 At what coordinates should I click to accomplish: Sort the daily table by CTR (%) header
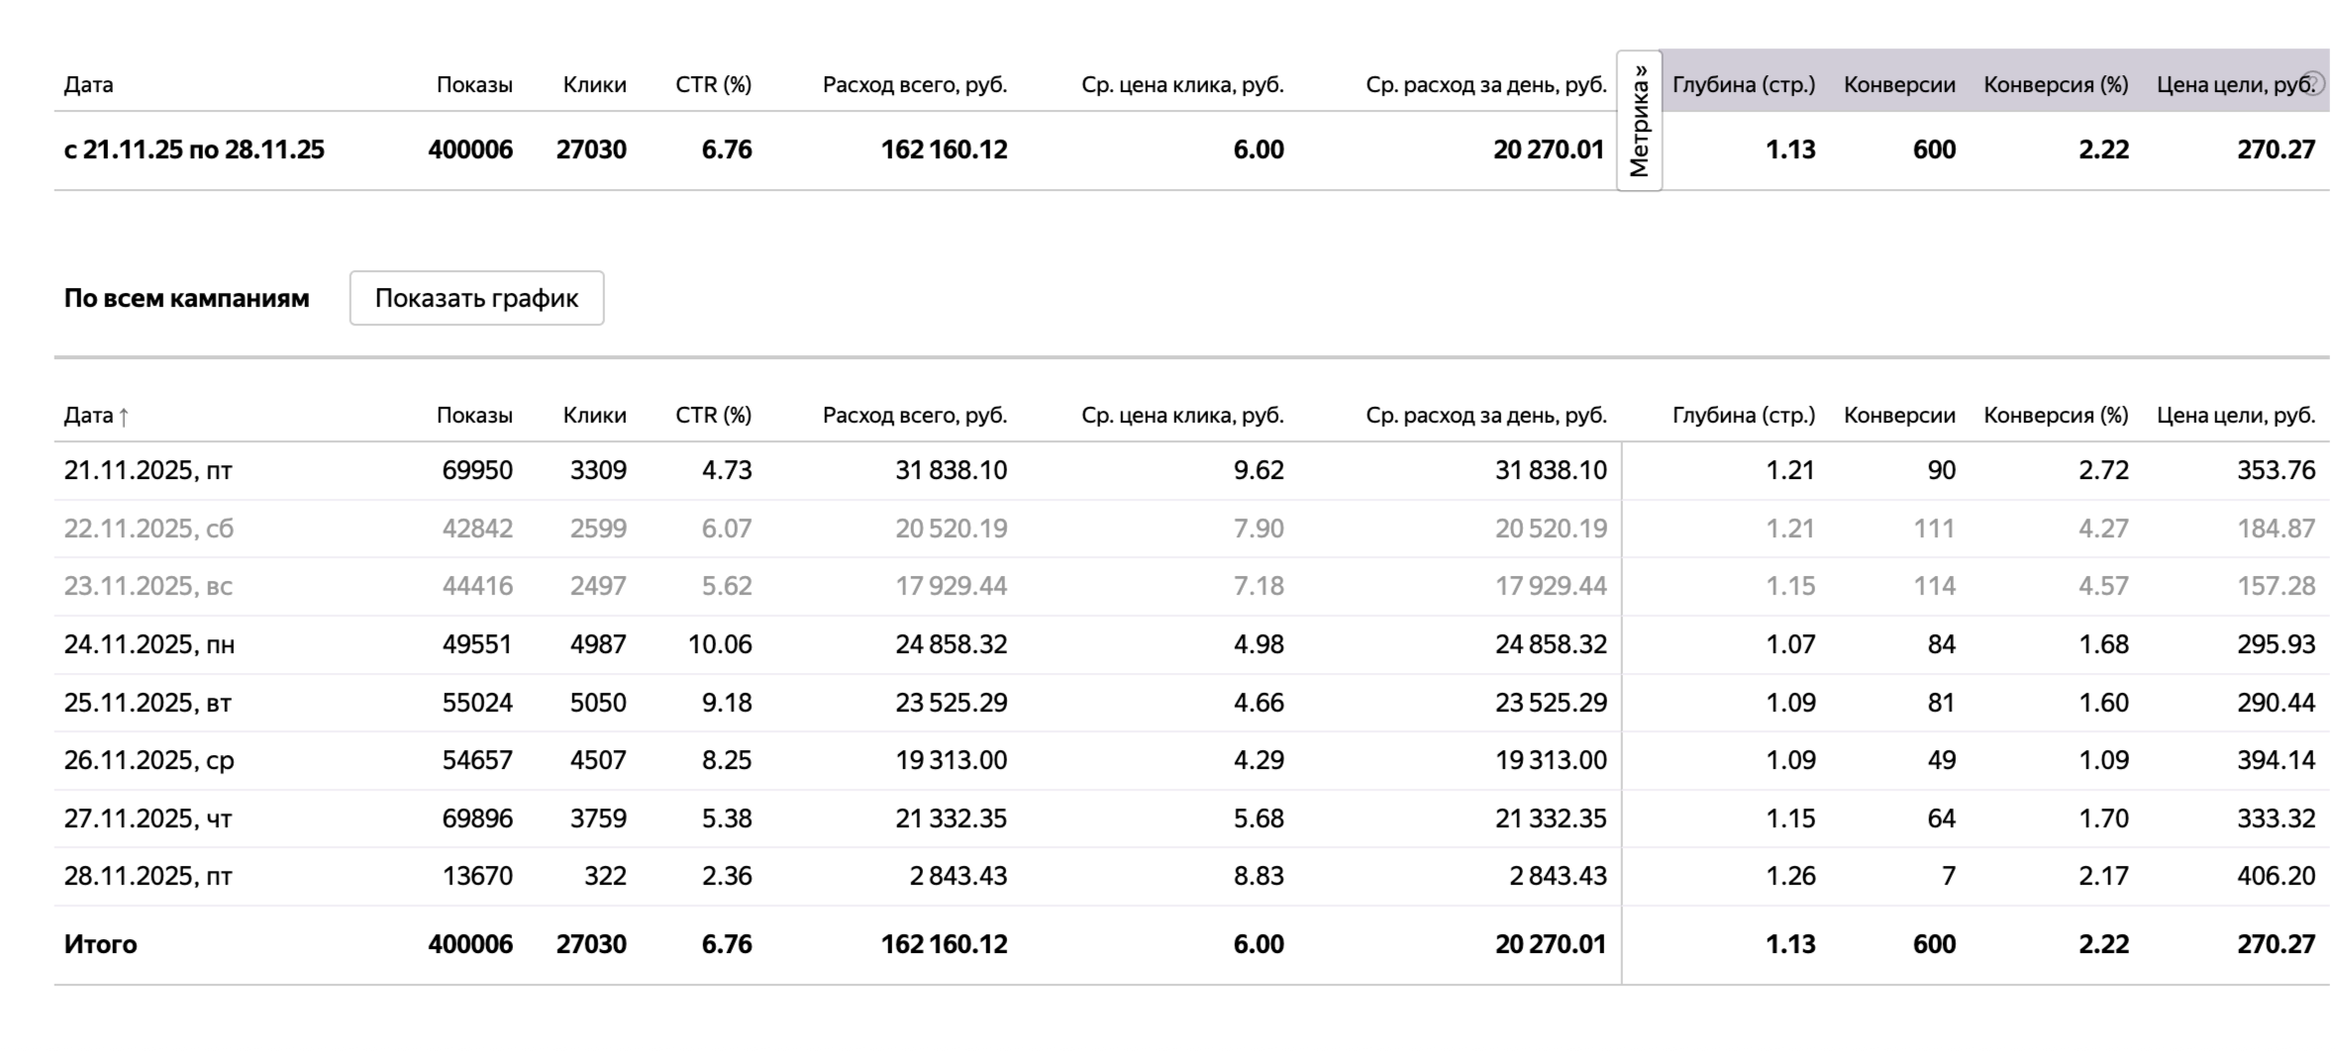(713, 416)
